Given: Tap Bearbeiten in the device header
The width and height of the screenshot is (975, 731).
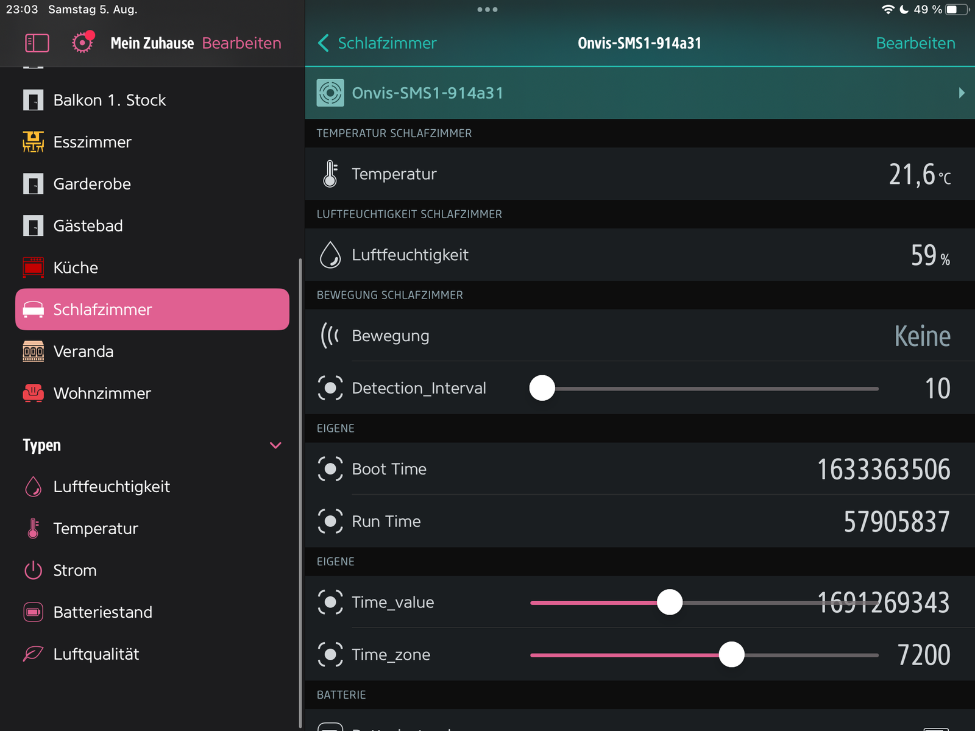Looking at the screenshot, I should pyautogui.click(x=915, y=43).
